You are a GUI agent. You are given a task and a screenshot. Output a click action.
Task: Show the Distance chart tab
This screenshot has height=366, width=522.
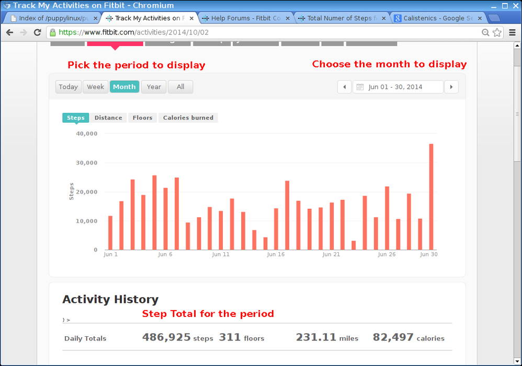click(x=108, y=117)
